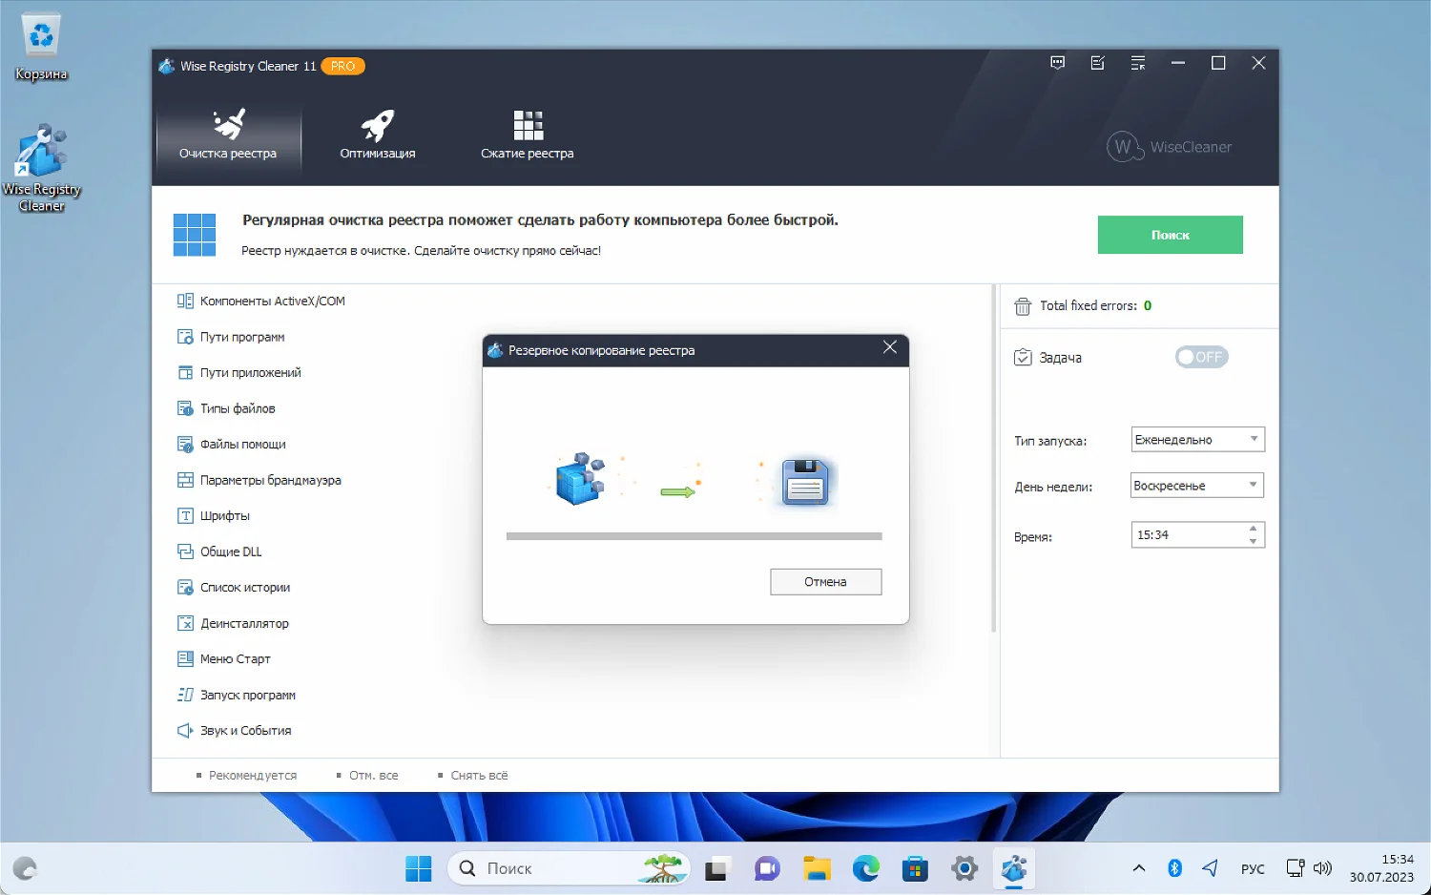The height and width of the screenshot is (895, 1431).
Task: Click the taskbar Поиск search box
Action: pyautogui.click(x=569, y=868)
